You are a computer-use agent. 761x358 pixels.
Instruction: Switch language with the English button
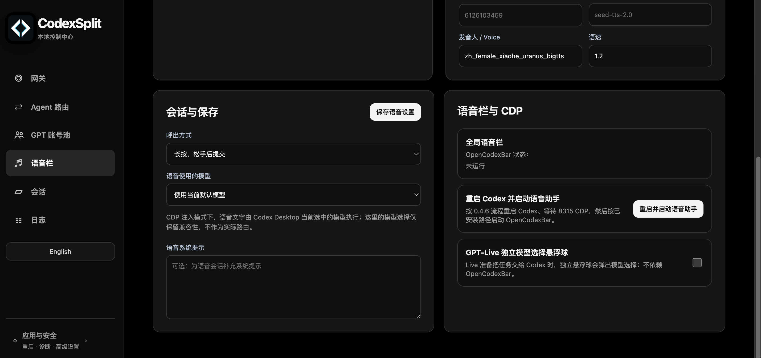(60, 251)
